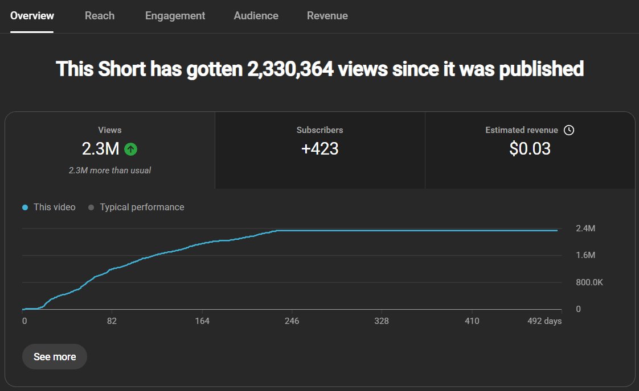
Task: Click the 'This video' legend label
Action: point(54,207)
